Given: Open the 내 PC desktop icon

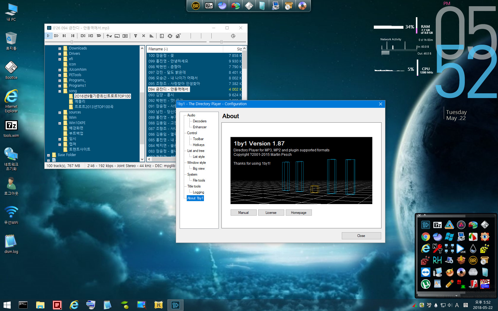Looking at the screenshot, I should pyautogui.click(x=11, y=12).
